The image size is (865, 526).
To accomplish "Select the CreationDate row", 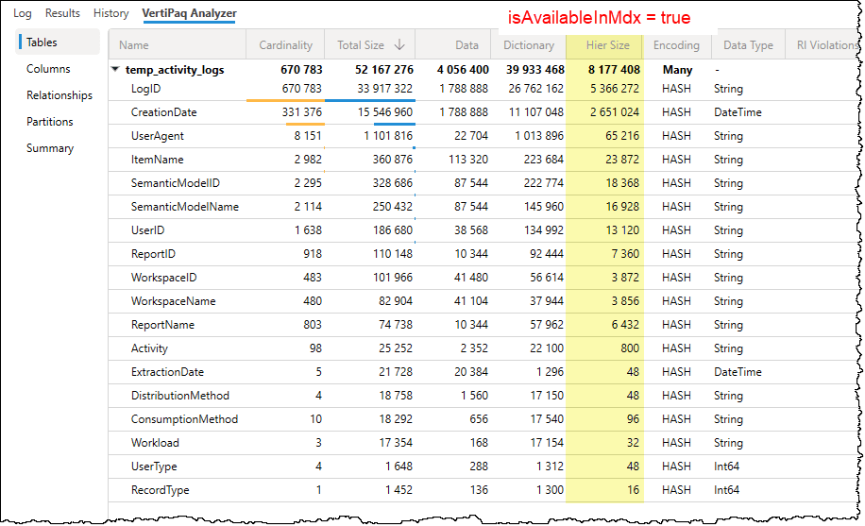I will click(164, 112).
